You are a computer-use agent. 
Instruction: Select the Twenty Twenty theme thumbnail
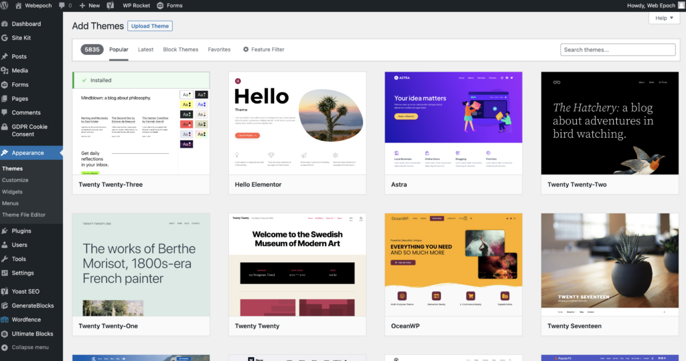(x=297, y=265)
